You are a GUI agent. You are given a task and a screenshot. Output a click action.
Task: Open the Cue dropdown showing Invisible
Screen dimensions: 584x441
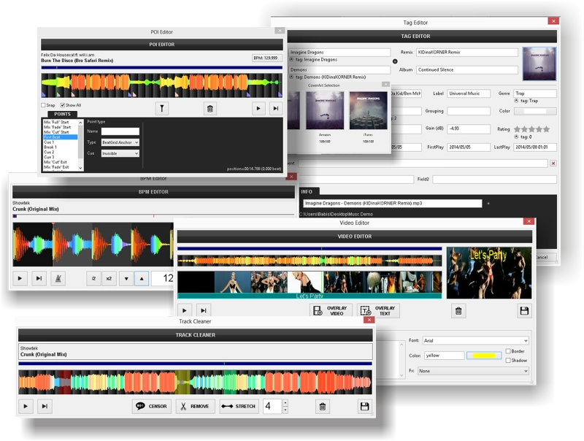click(x=120, y=153)
